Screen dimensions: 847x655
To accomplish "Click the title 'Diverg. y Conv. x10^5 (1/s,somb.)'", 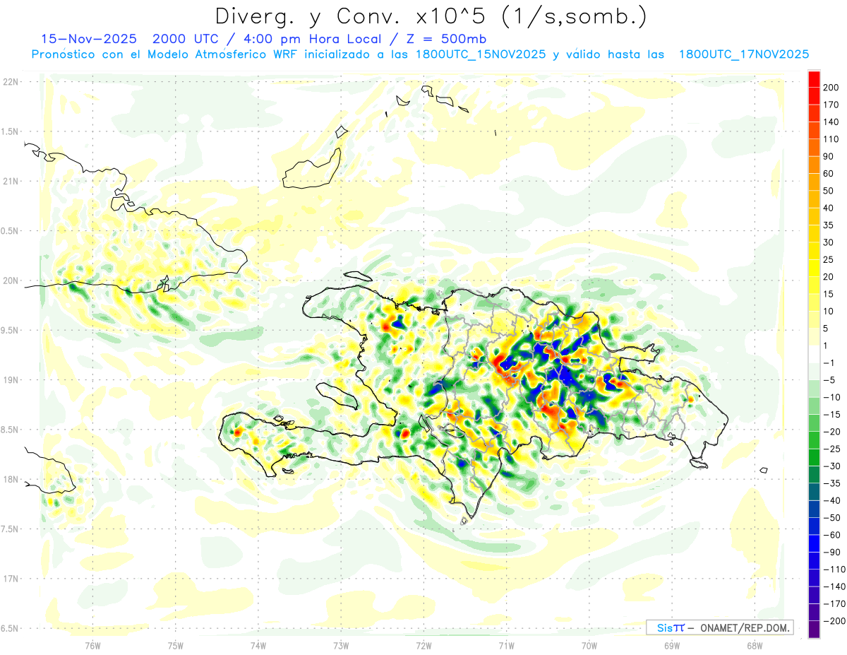I will point(430,16).
